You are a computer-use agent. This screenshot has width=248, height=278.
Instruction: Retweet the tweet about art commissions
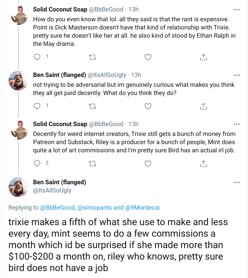tap(92, 163)
